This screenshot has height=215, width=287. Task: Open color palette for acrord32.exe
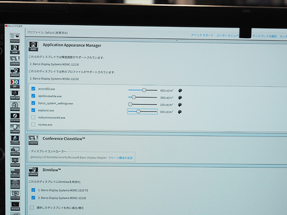click(x=180, y=90)
